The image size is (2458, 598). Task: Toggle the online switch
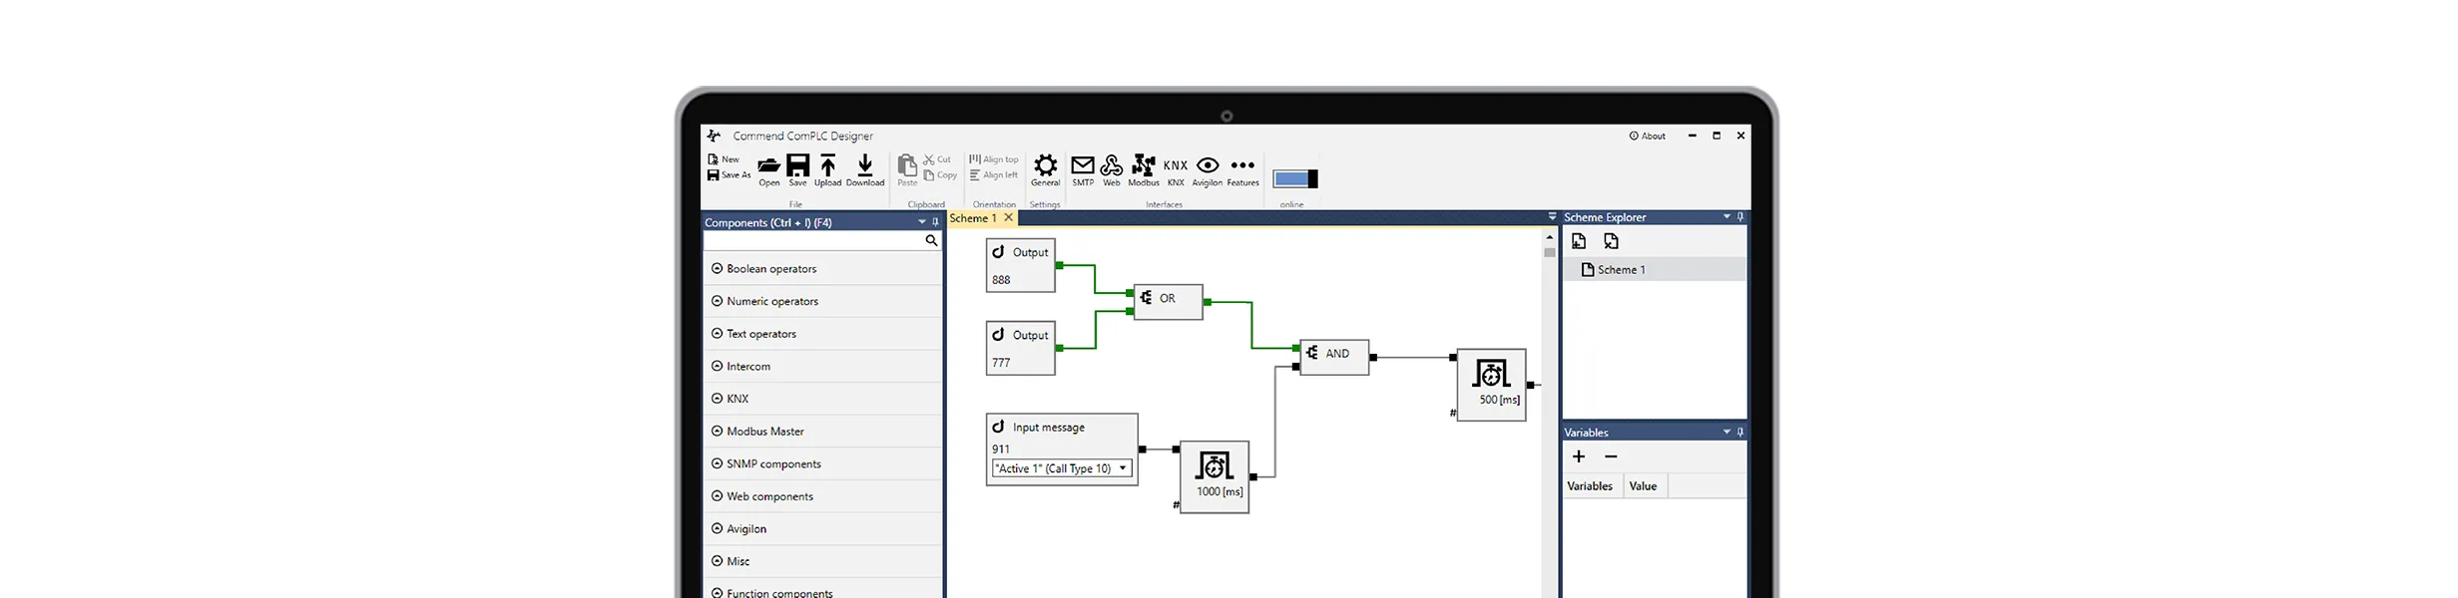pos(1295,178)
